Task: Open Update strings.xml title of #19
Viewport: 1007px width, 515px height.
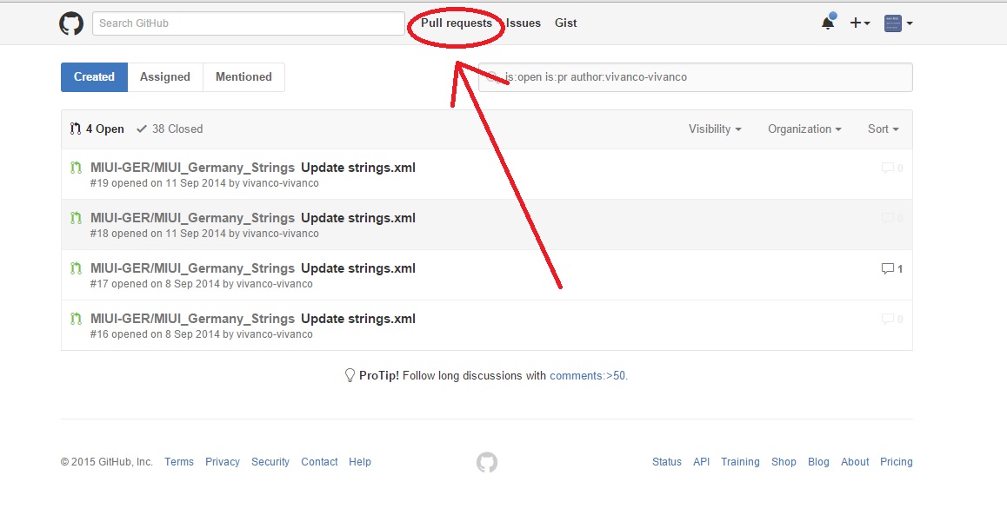Action: [x=358, y=168]
